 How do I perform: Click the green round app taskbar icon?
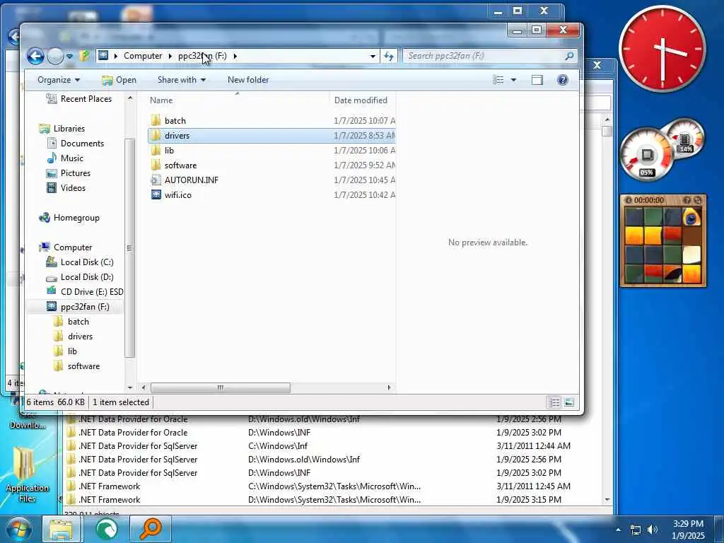click(106, 529)
